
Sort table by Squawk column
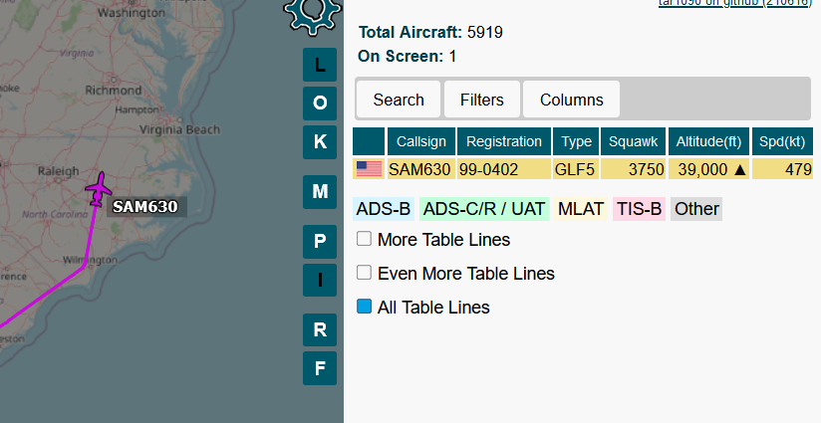633,141
